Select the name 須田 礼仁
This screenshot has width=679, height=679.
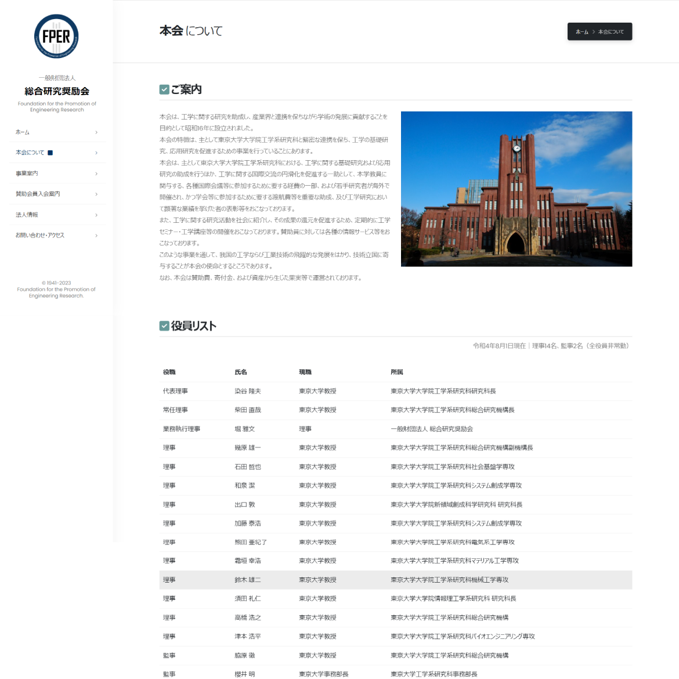248,598
